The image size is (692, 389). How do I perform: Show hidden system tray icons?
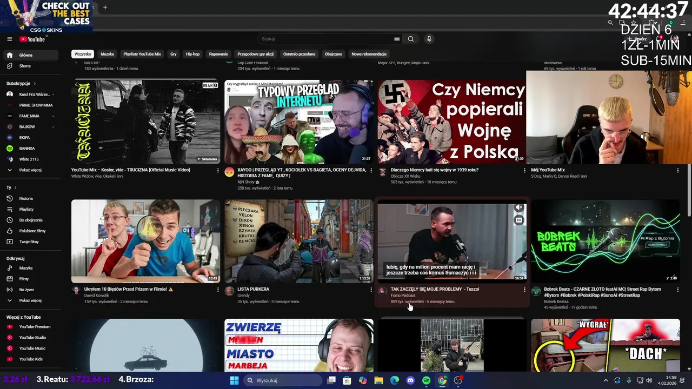tap(606, 380)
